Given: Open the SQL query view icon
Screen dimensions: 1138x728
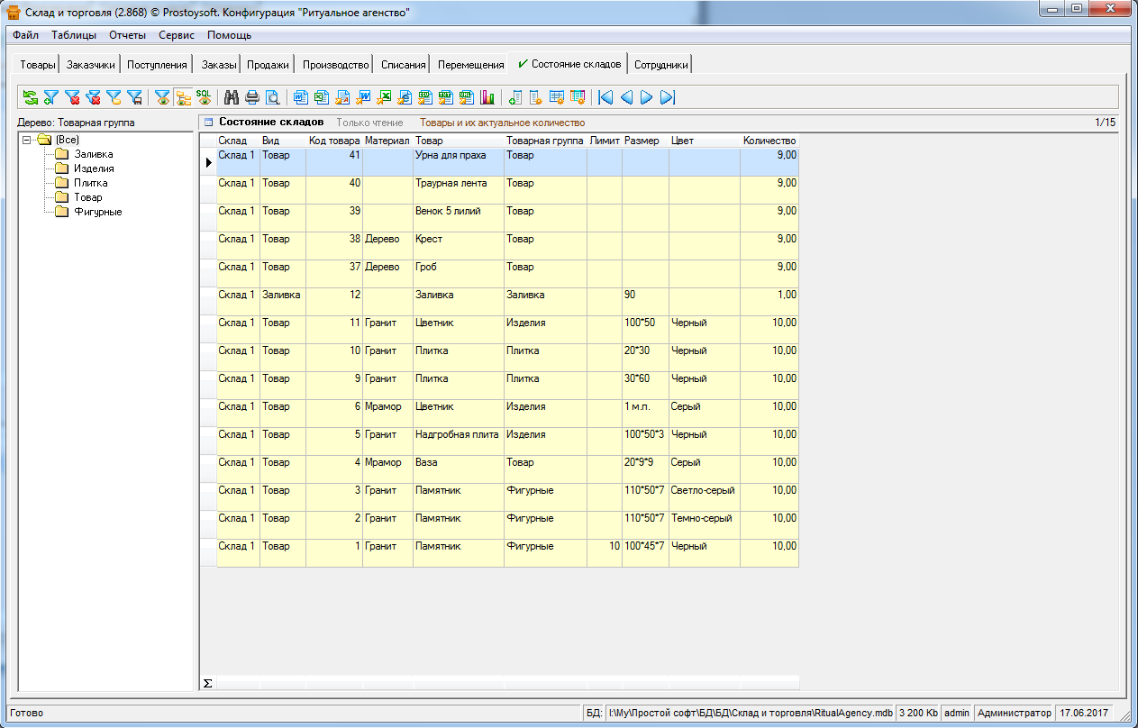Looking at the screenshot, I should [204, 97].
